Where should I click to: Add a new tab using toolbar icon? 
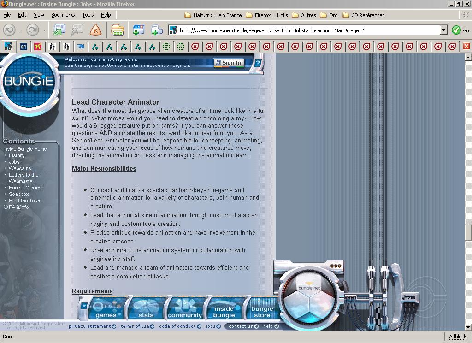click(157, 30)
